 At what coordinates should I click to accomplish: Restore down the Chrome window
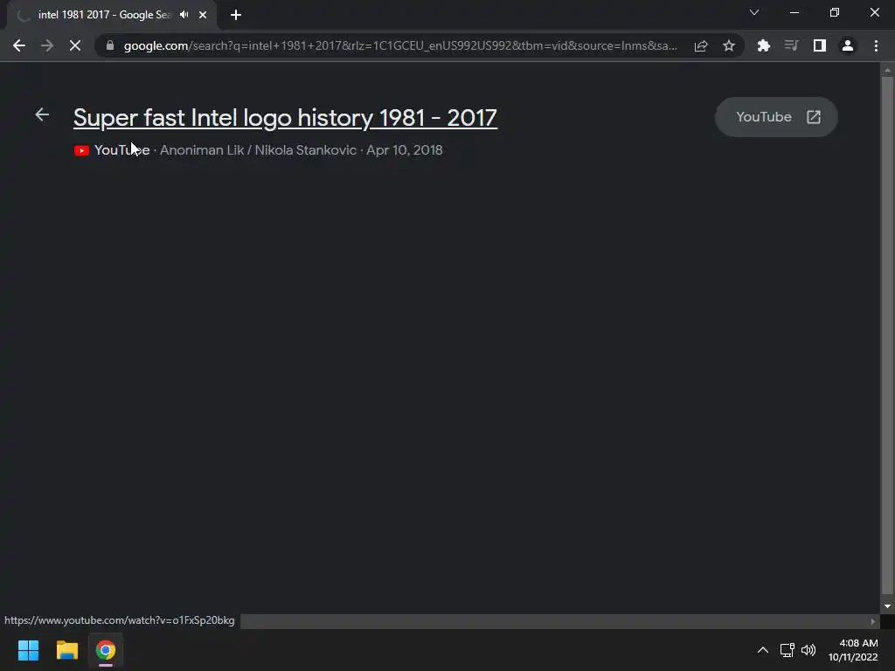(835, 12)
